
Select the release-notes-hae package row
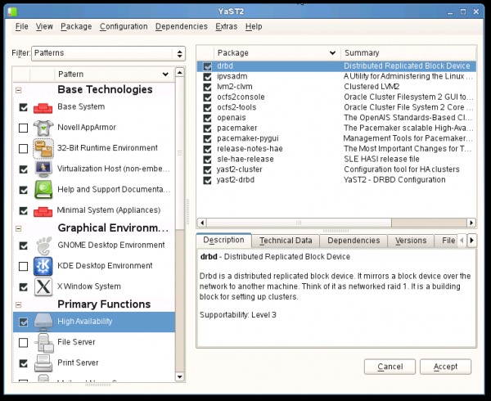tap(336, 149)
